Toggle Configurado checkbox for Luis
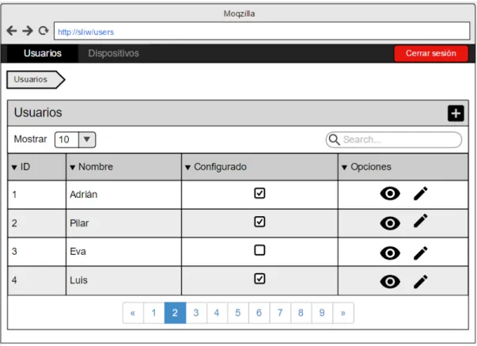 point(259,279)
